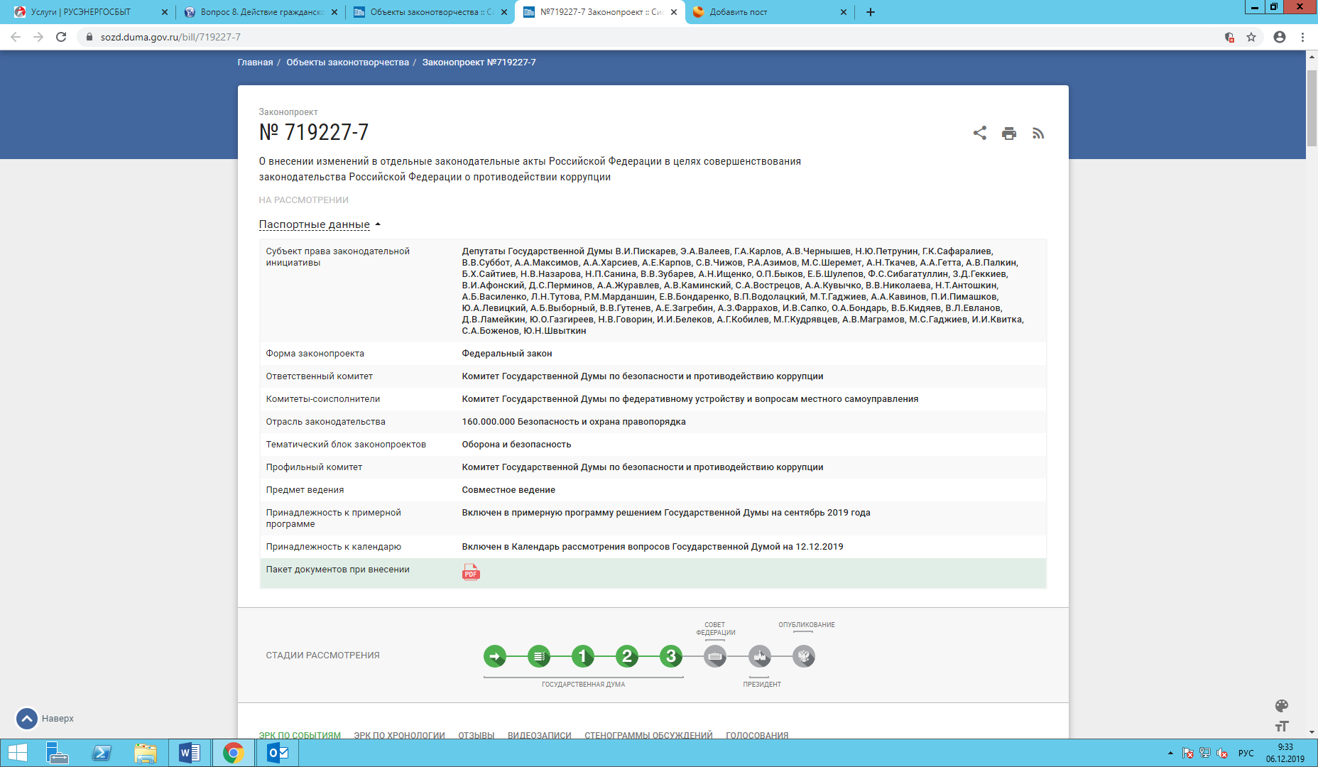
Task: Open the color theme palette icon
Action: pos(1282,705)
